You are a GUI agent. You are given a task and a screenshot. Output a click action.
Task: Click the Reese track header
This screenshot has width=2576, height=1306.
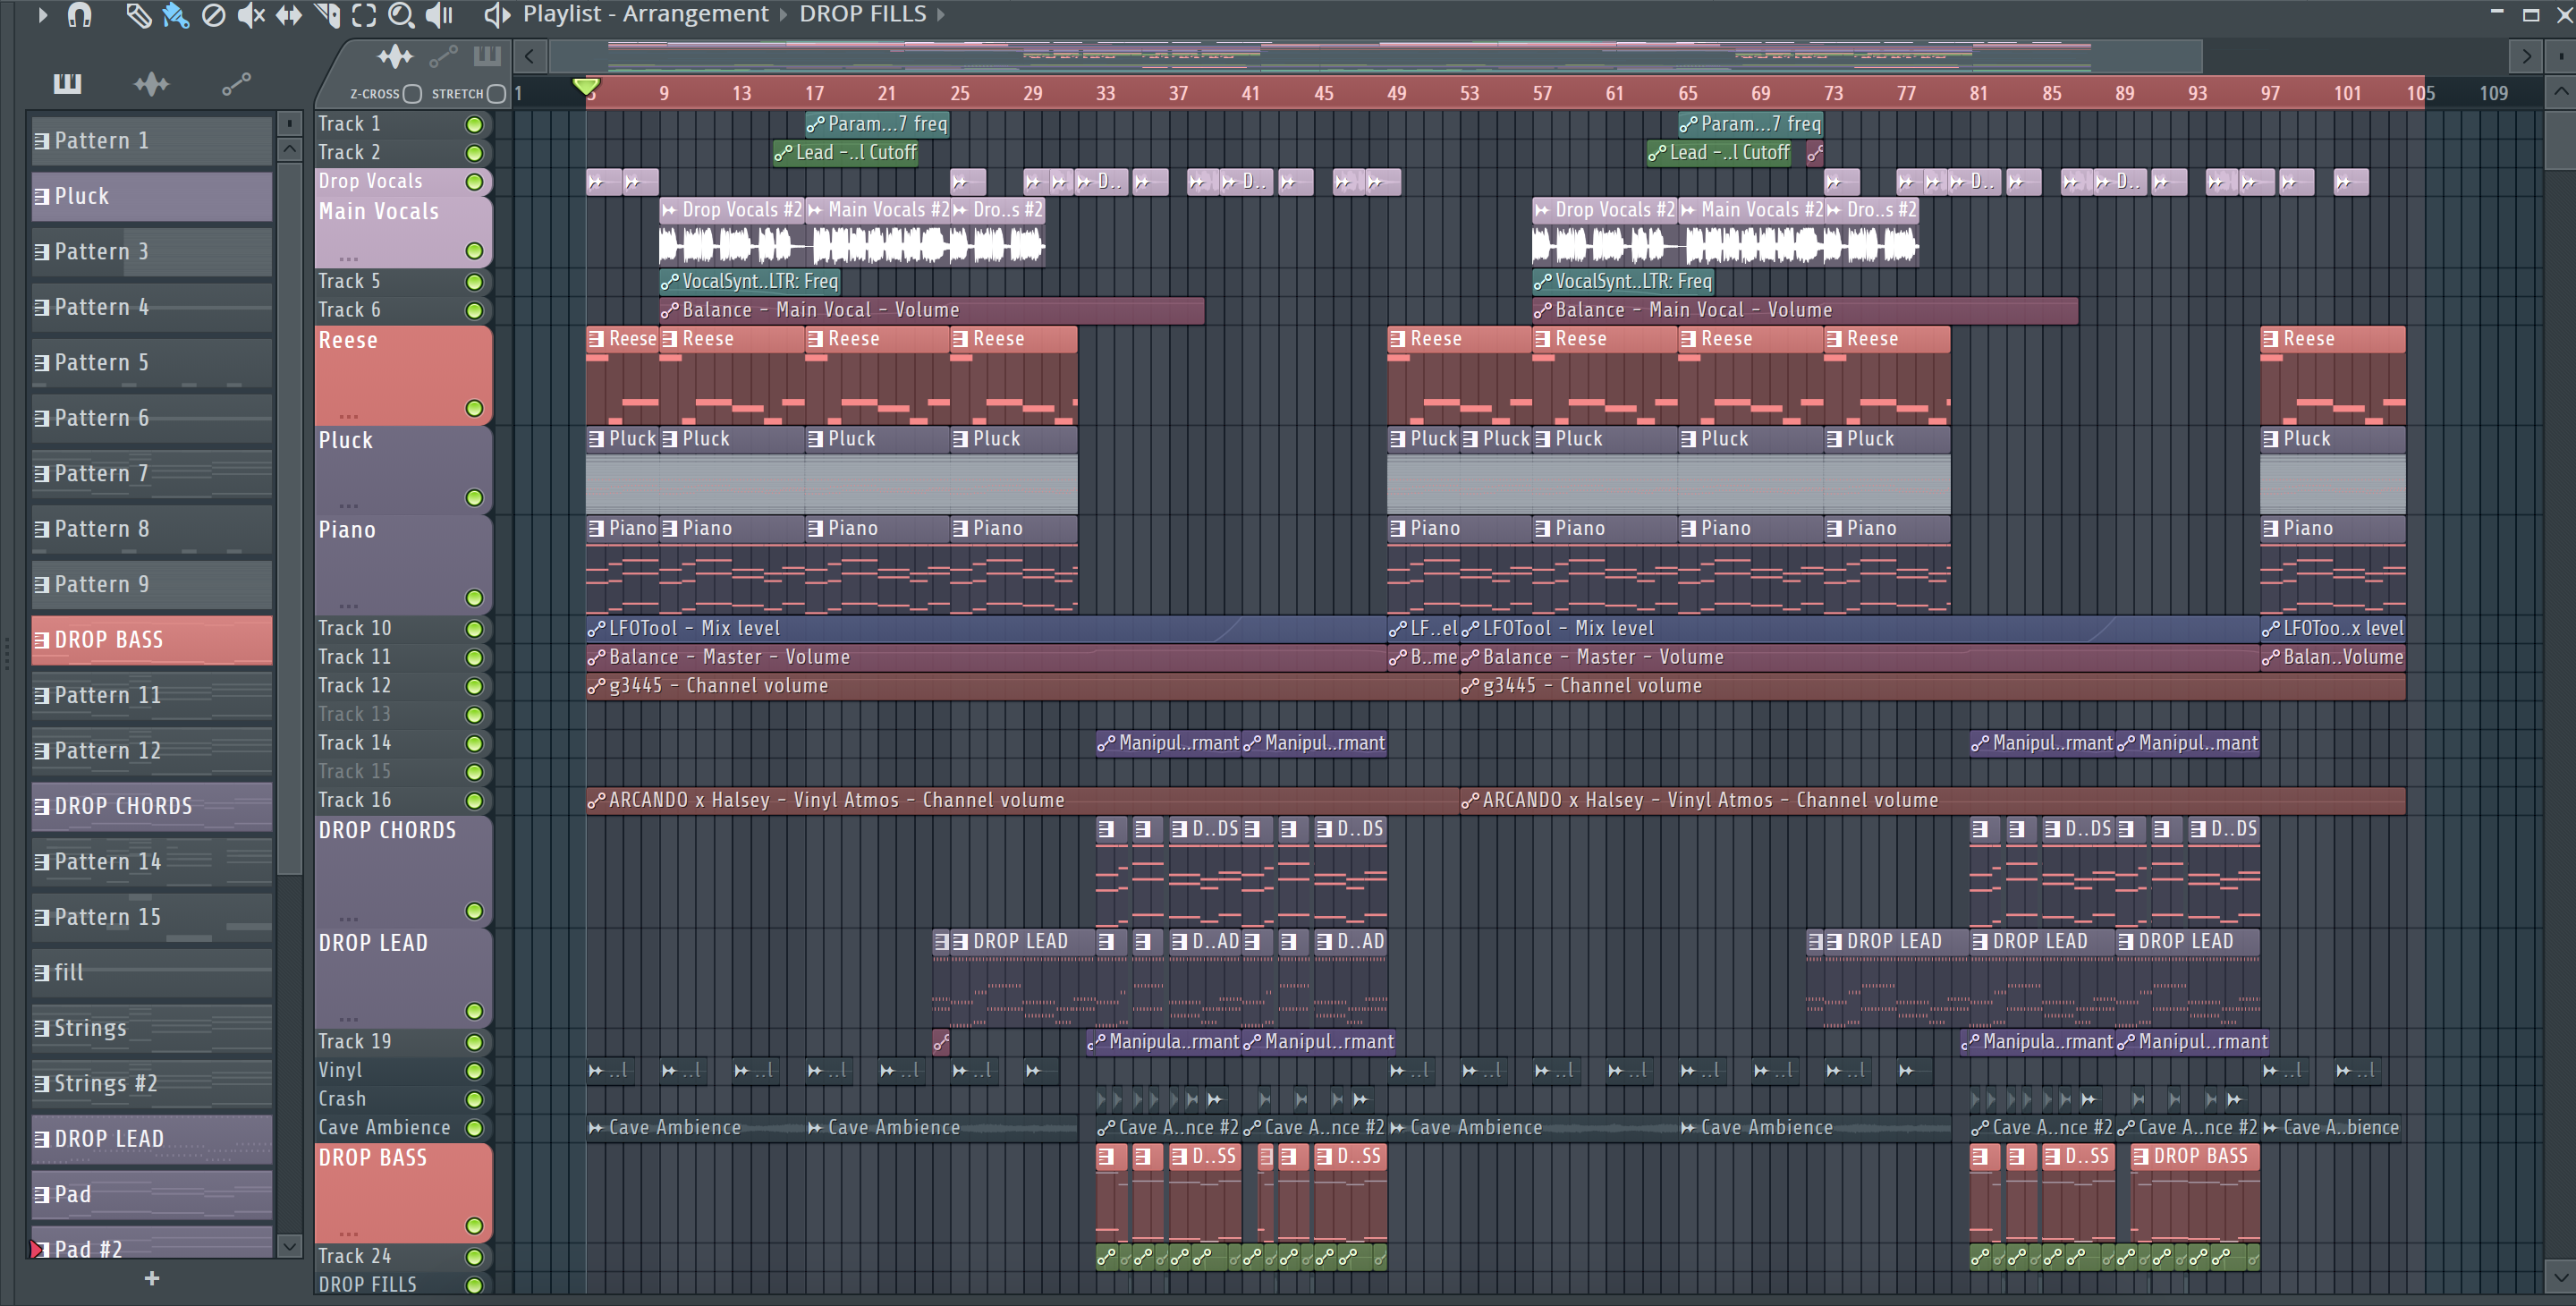(403, 376)
